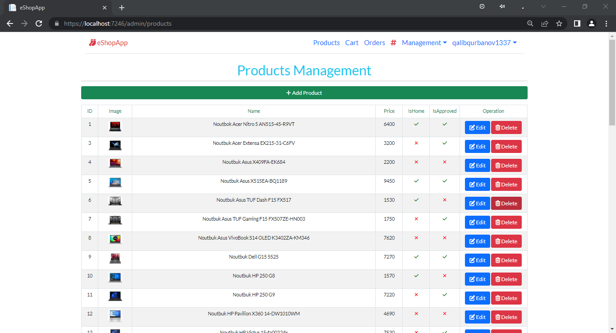Click the green Add Product button
The height and width of the screenshot is (333, 616).
304,93
